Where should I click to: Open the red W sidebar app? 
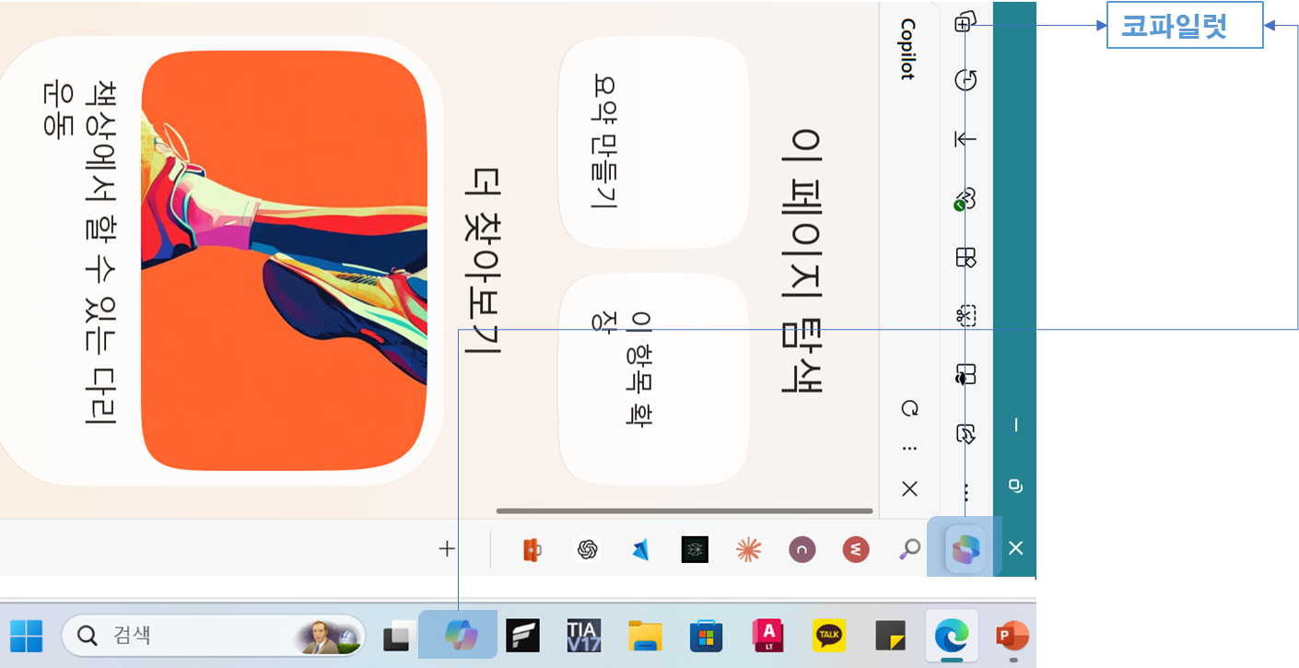coord(856,550)
